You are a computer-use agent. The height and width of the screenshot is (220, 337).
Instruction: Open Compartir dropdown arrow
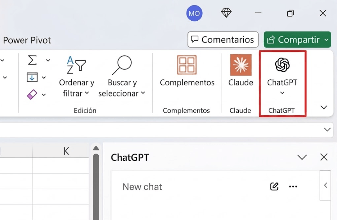click(x=327, y=40)
